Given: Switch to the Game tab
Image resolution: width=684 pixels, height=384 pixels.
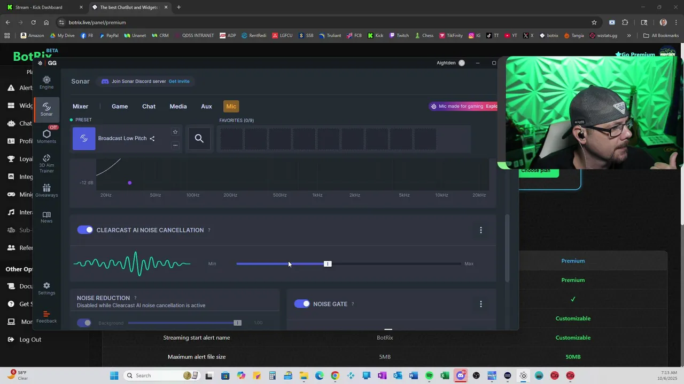Looking at the screenshot, I should (x=120, y=107).
